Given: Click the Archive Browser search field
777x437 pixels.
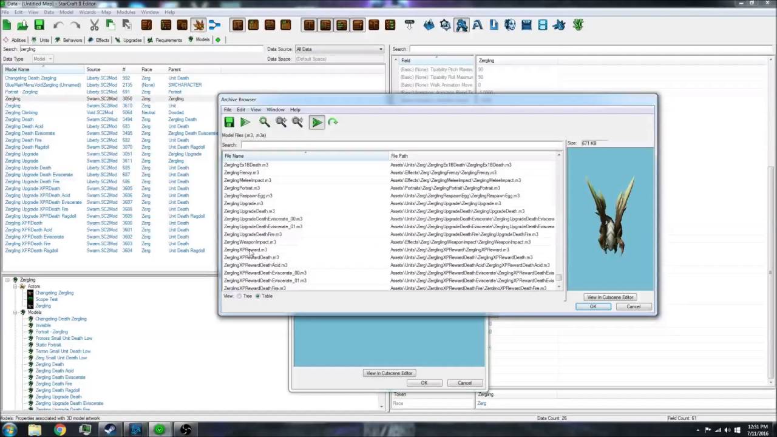Looking at the screenshot, I should click(402, 145).
